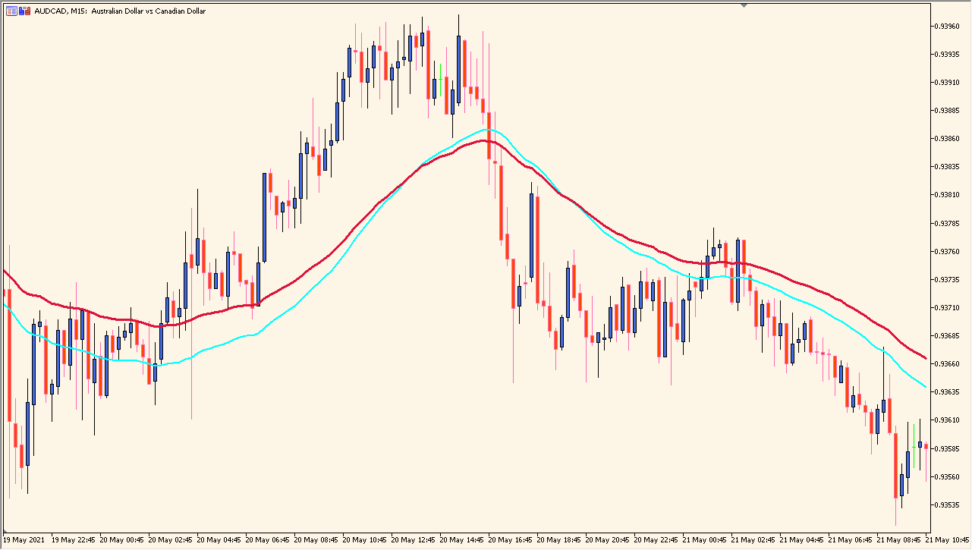Viewport: 972px width, 550px height.
Task: Click the green candle near the chart peak
Action: click(x=440, y=80)
